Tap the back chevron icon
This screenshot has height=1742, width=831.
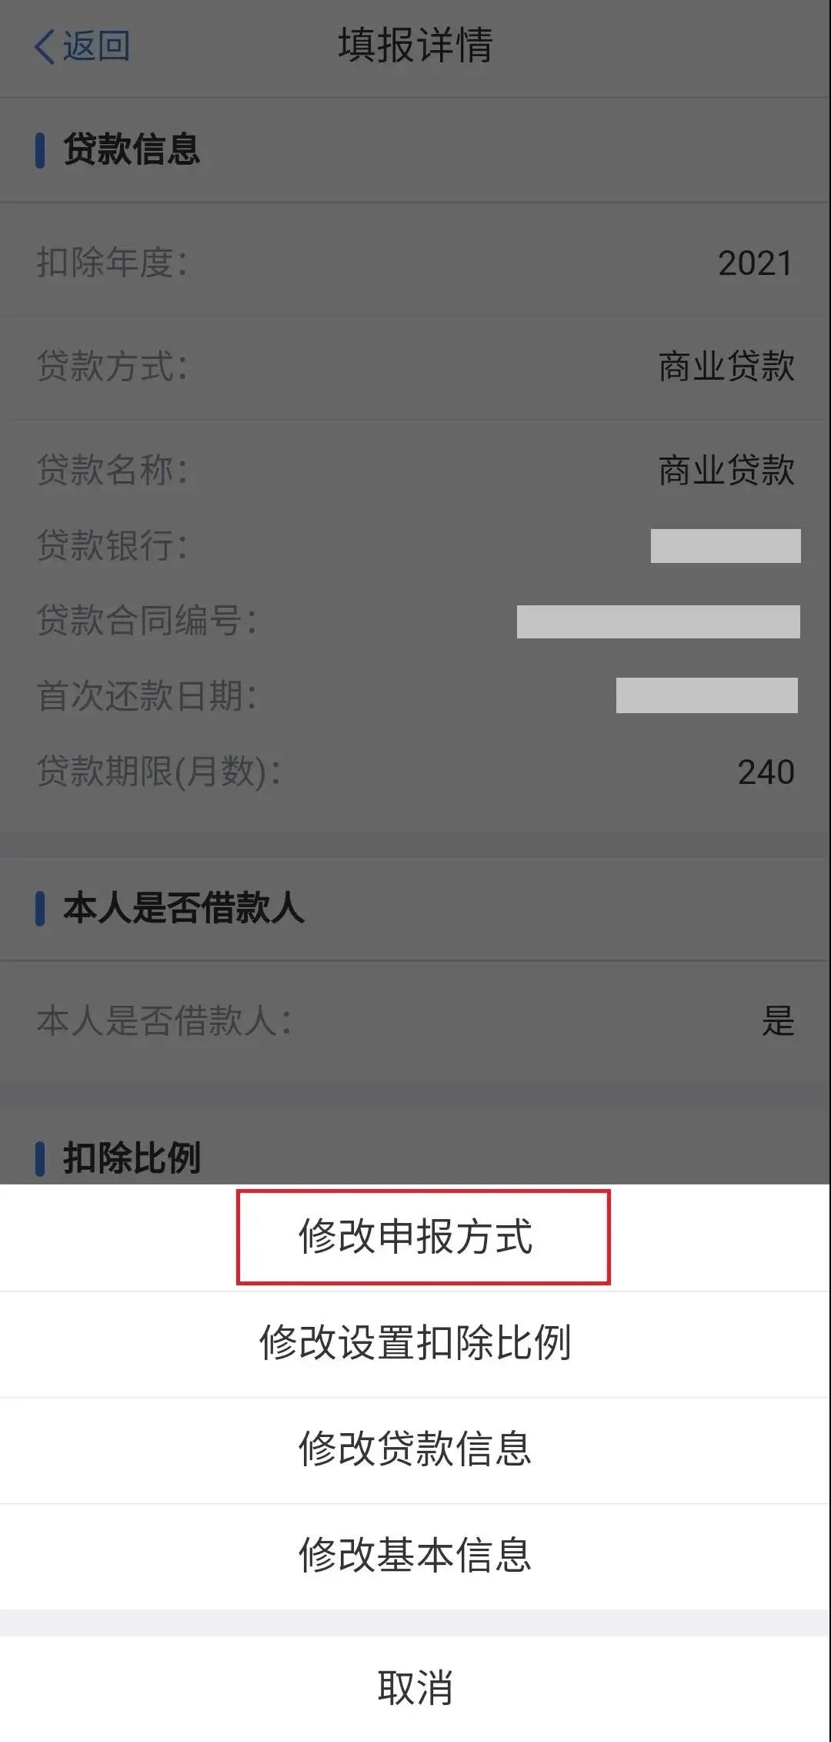pos(45,46)
